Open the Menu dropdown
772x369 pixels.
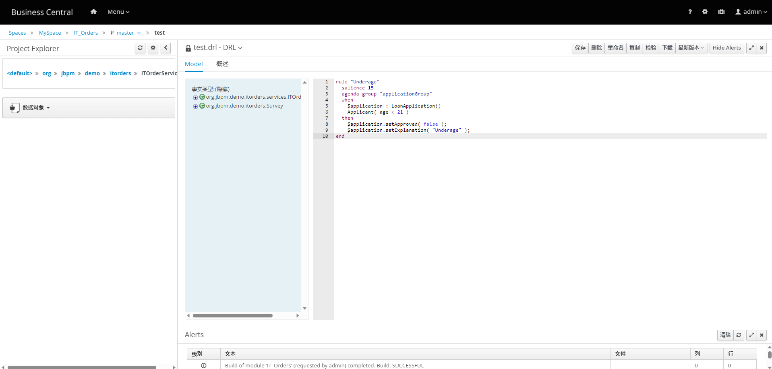click(x=118, y=12)
